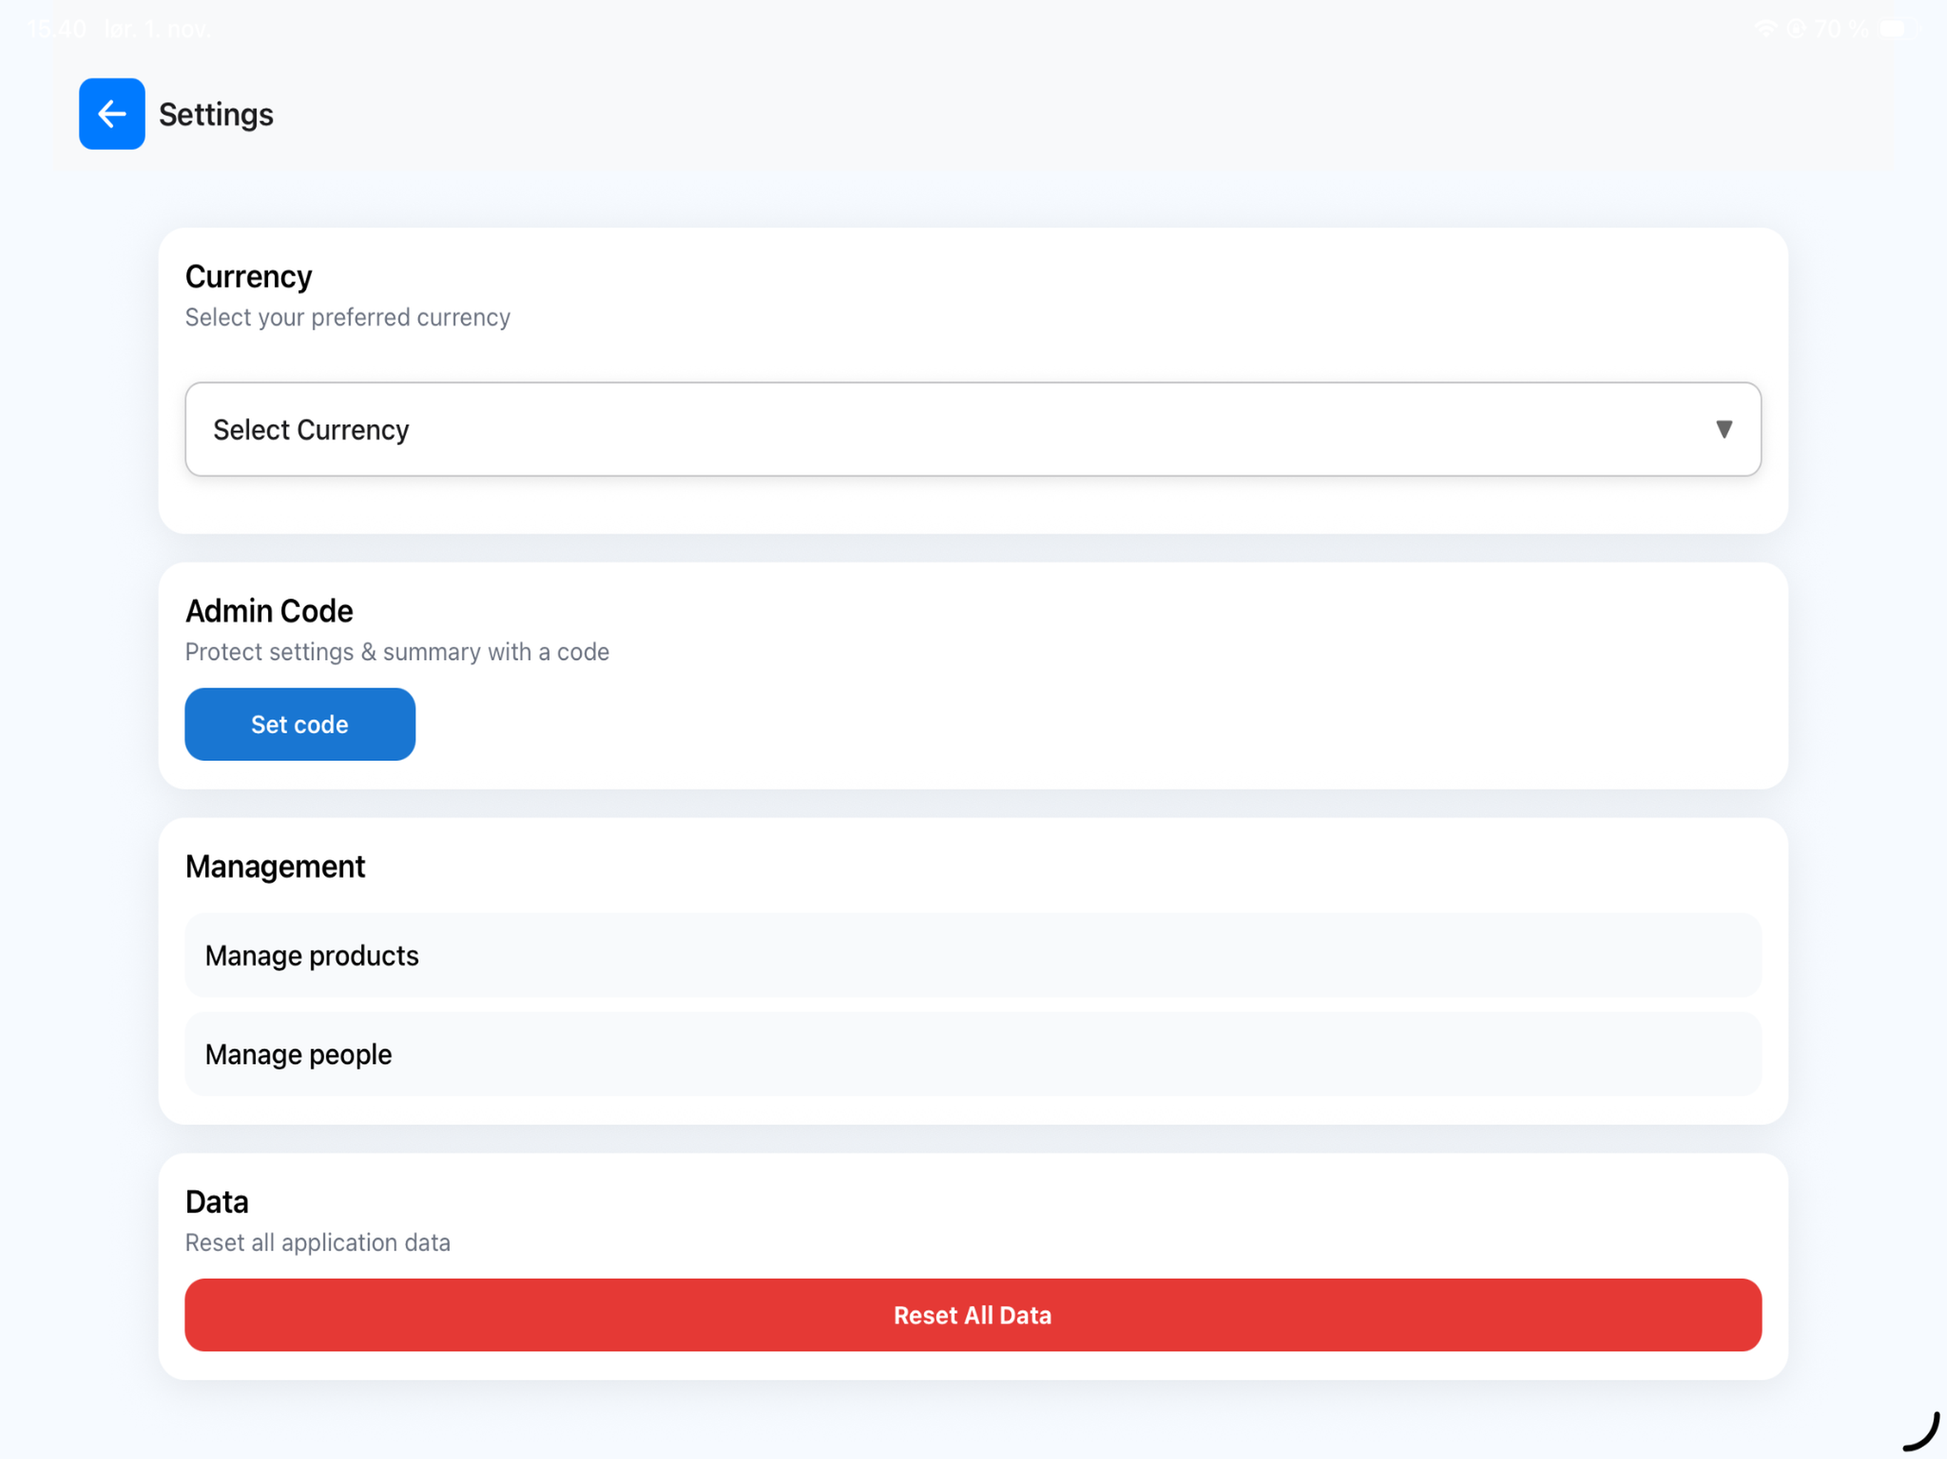Click the red Reset All Data button
The height and width of the screenshot is (1459, 1947).
(973, 1314)
